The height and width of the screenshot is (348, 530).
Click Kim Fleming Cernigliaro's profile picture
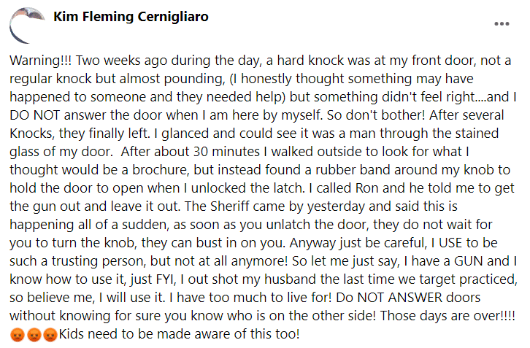(x=27, y=26)
